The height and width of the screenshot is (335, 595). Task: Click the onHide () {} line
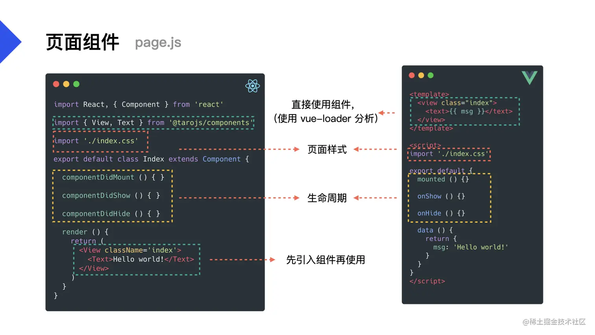point(441,213)
